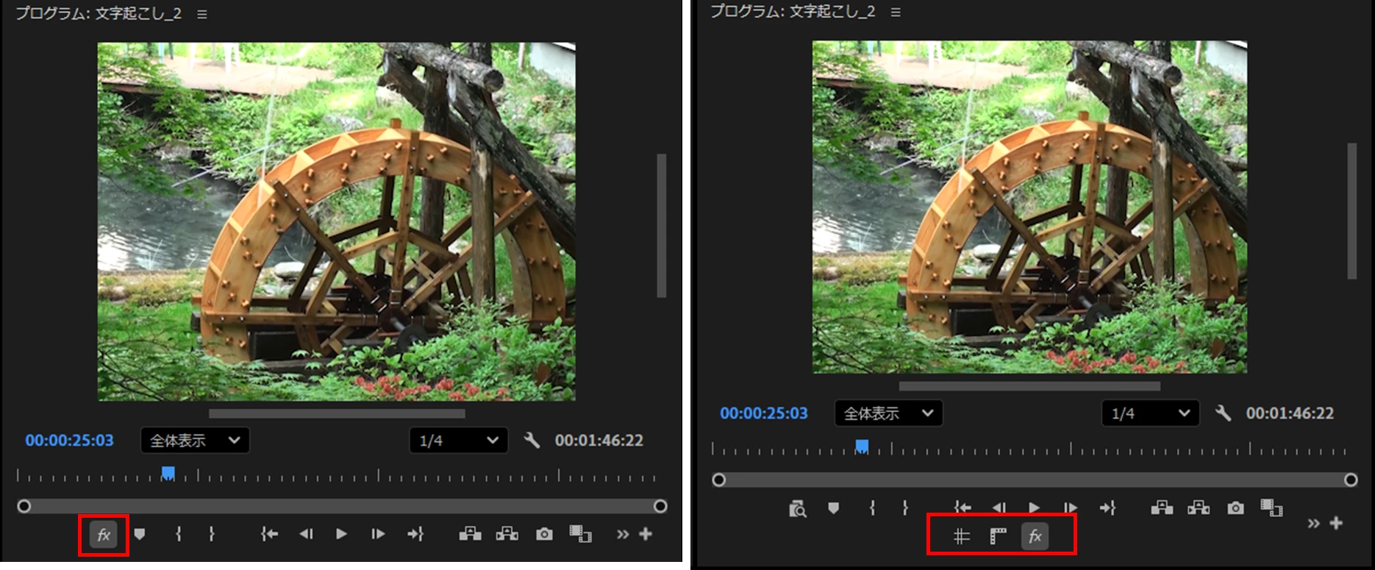Open the 全体表示 zoom dropdown in left monitor
Viewport: 1375px width, 570px height.
pos(195,441)
